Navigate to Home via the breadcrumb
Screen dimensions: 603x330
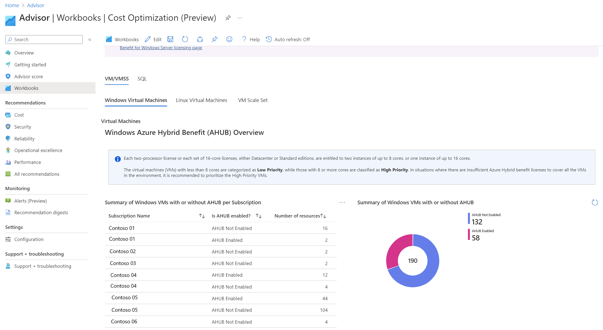(x=12, y=5)
